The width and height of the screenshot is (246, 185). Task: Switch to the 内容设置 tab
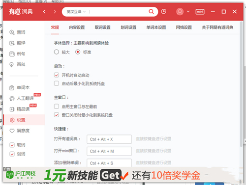pyautogui.click(x=77, y=27)
